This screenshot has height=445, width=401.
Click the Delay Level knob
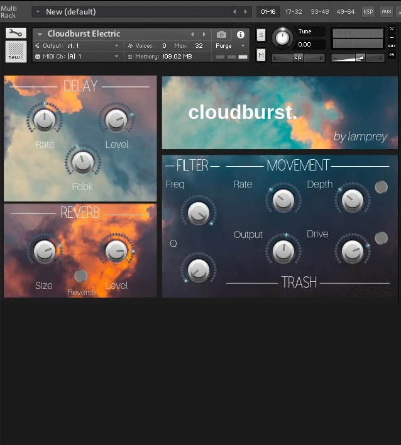pyautogui.click(x=116, y=120)
